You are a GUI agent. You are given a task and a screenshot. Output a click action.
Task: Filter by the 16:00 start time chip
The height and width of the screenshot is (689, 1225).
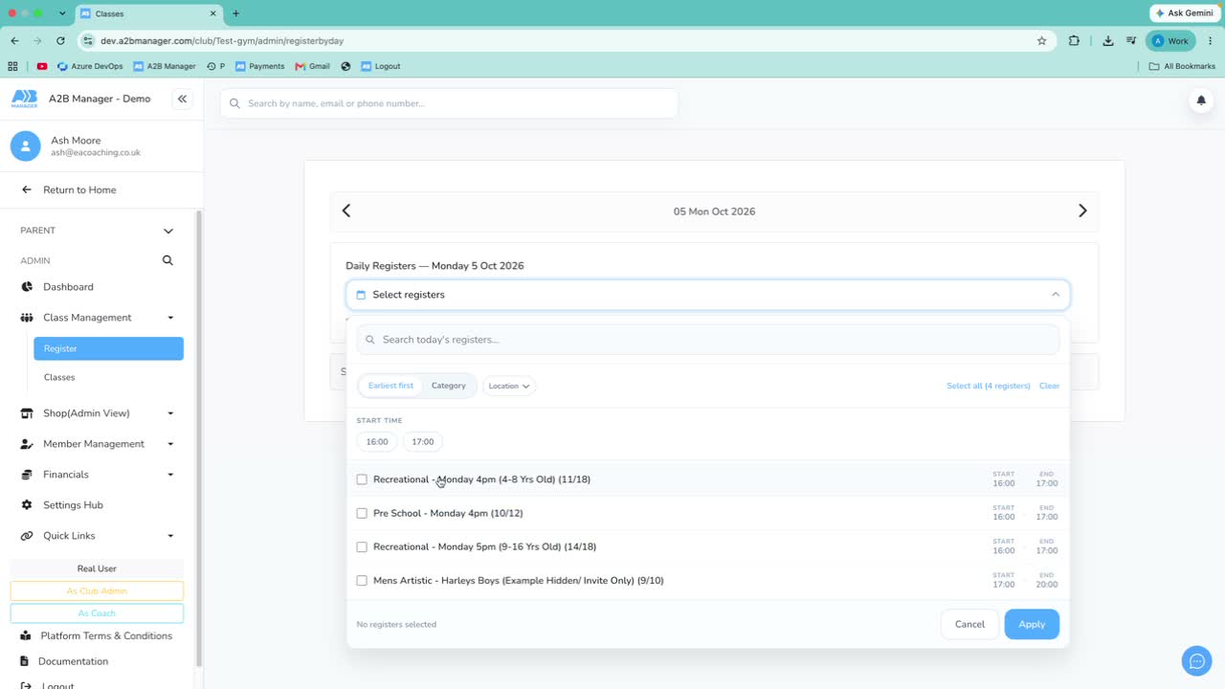click(x=377, y=442)
